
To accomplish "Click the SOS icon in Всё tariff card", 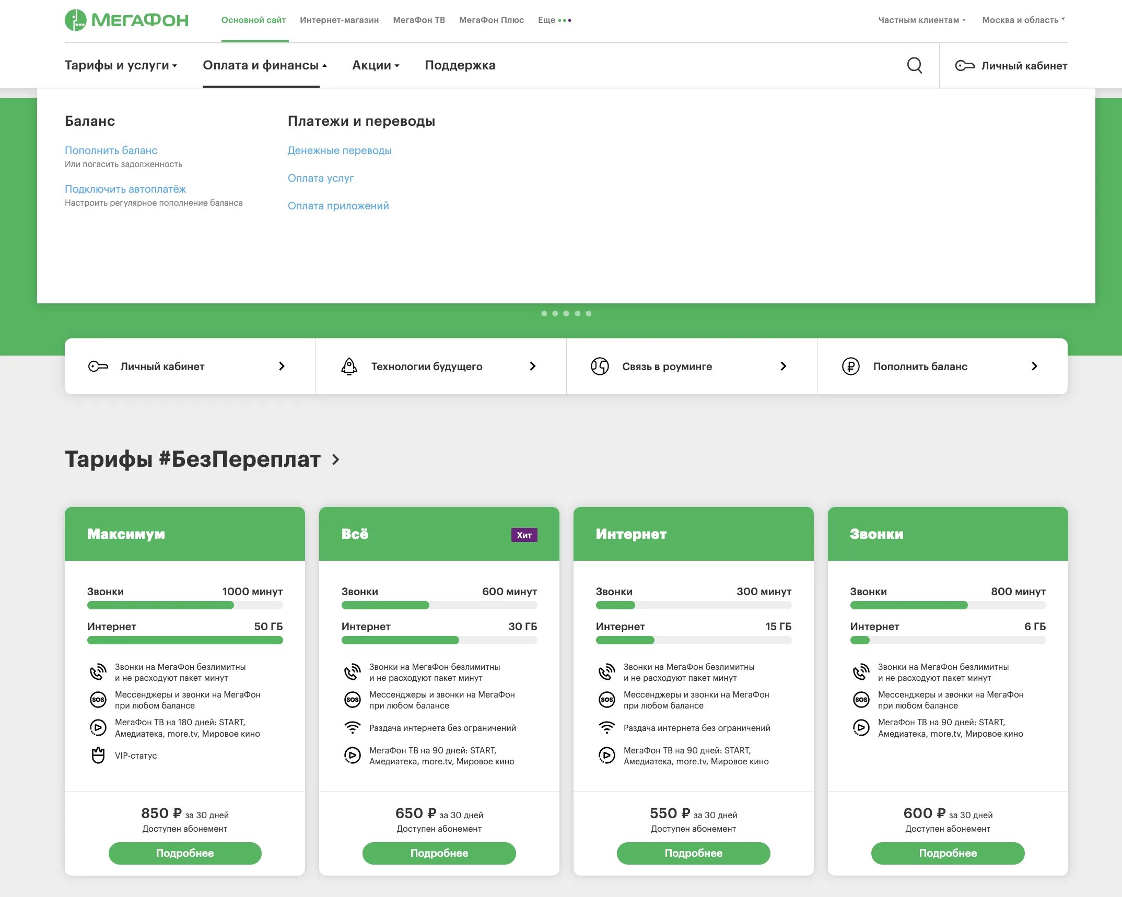I will (352, 699).
